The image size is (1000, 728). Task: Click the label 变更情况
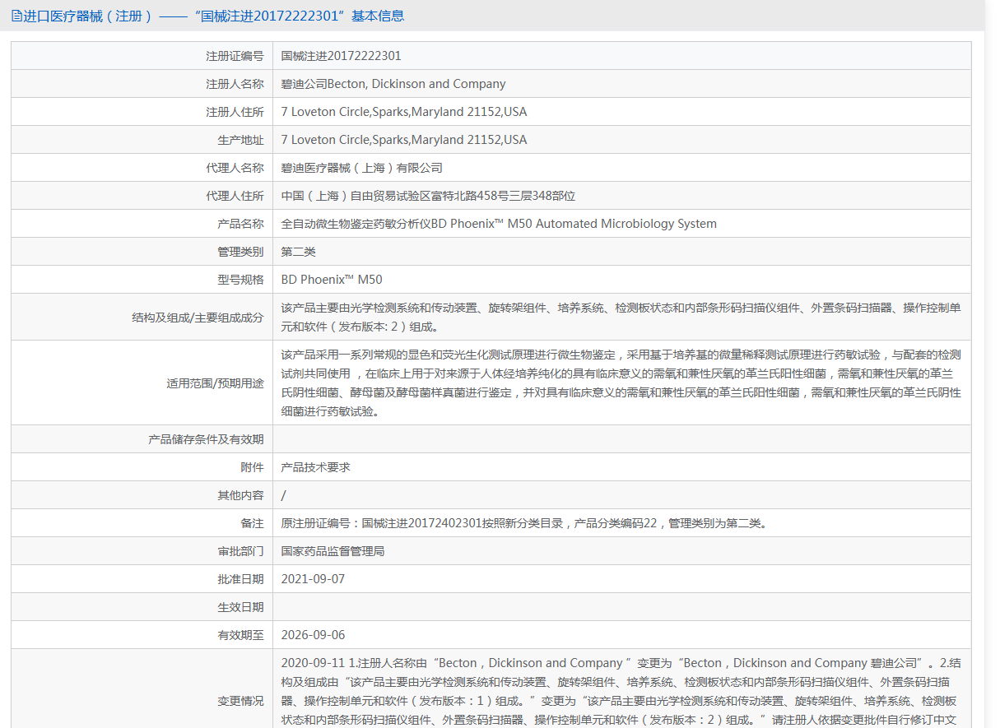tap(240, 701)
